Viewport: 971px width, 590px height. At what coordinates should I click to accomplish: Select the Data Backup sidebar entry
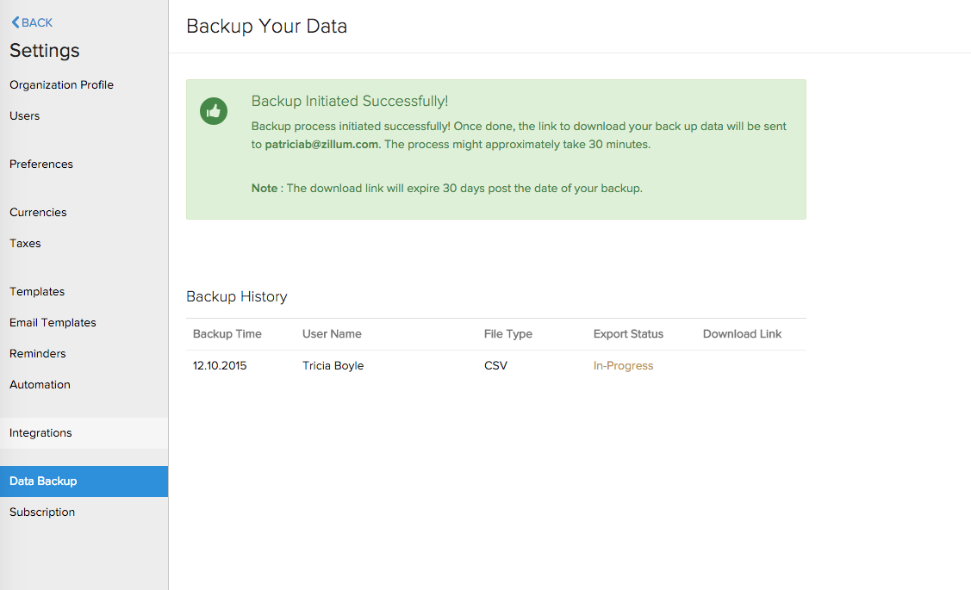click(x=43, y=481)
